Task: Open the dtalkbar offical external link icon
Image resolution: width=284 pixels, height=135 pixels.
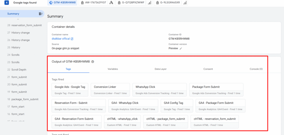Action: pyautogui.click(x=72, y=39)
